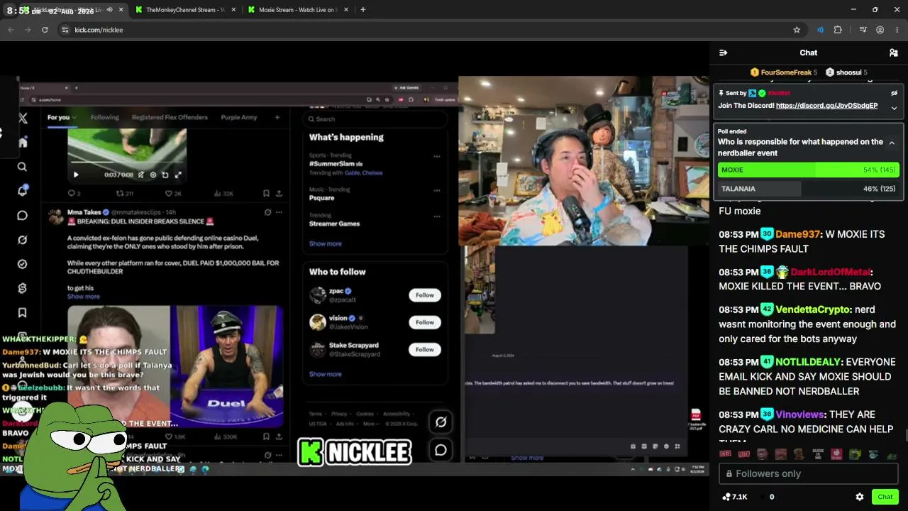Open X bookmarks icon in sidebar
908x511 pixels.
23,312
